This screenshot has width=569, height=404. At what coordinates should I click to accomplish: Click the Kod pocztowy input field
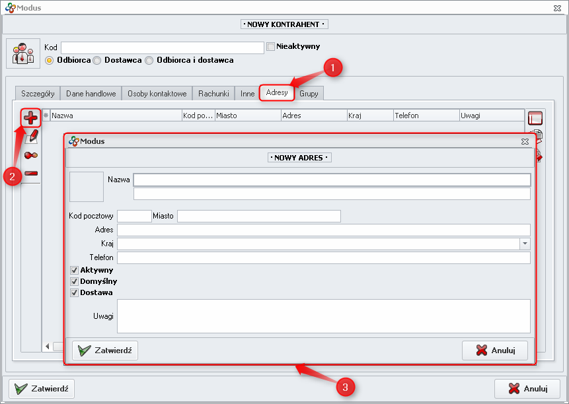[134, 217]
